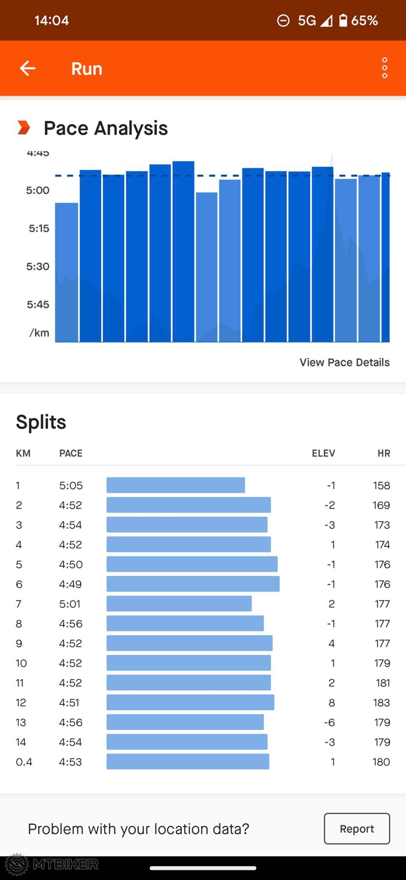Tap the battery status icon
The height and width of the screenshot is (880, 406).
[343, 20]
